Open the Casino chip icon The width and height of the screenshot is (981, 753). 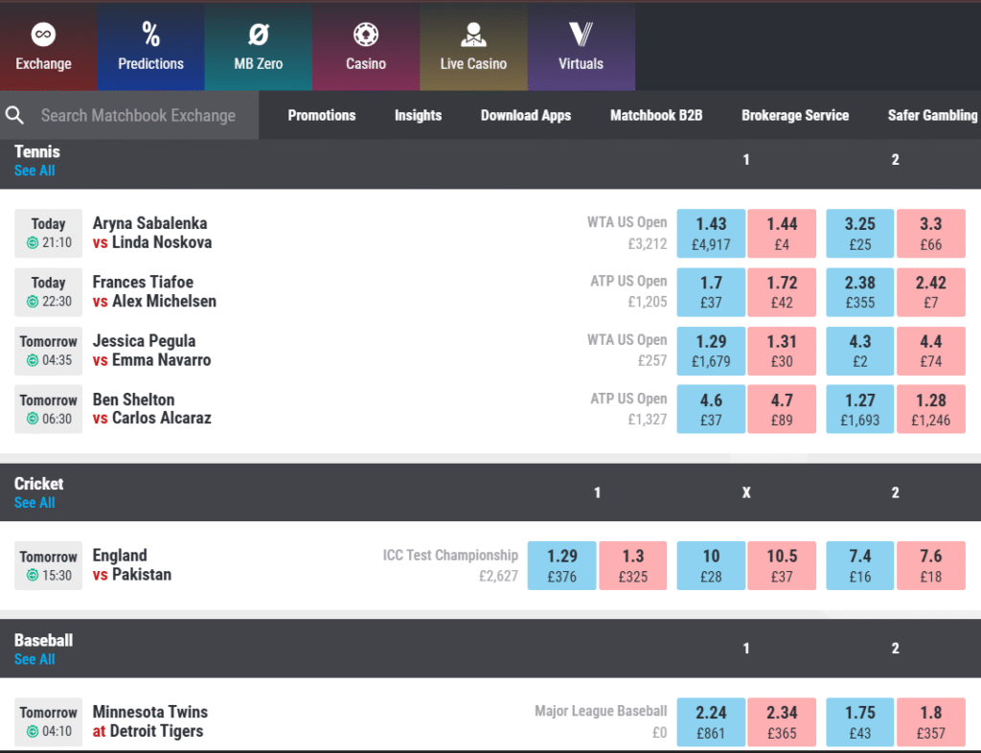point(366,34)
